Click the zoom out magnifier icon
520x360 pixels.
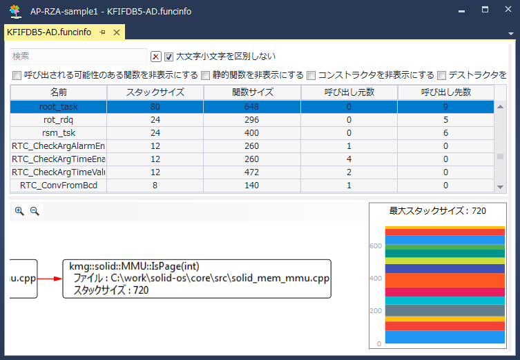click(x=34, y=212)
